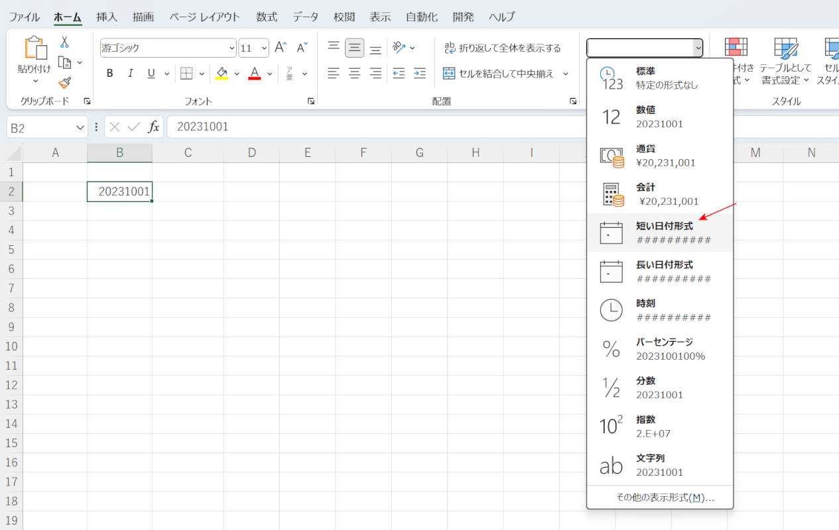The height and width of the screenshot is (530, 839).
Task: Click the format painter brush icon
Action: click(64, 83)
